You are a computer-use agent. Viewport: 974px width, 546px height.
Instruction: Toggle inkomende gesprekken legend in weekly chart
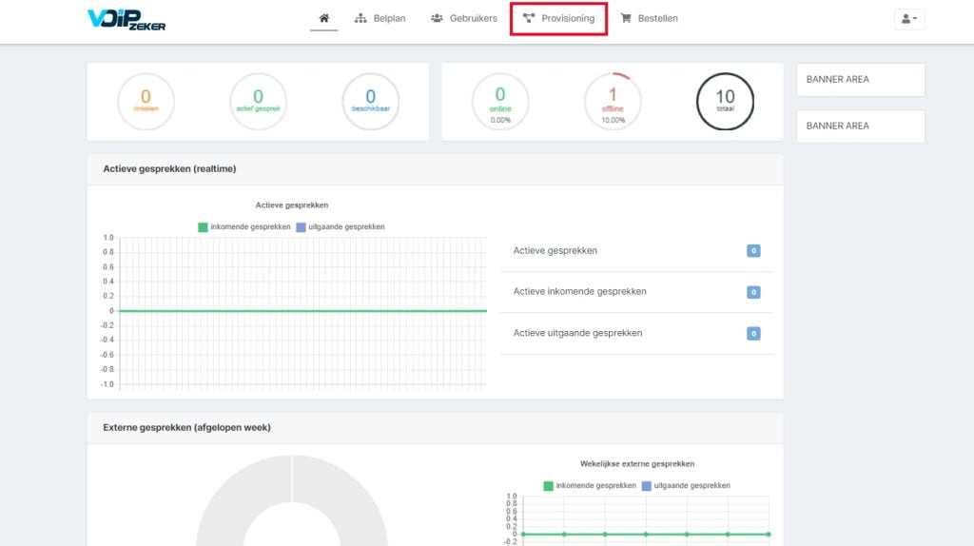pos(590,486)
